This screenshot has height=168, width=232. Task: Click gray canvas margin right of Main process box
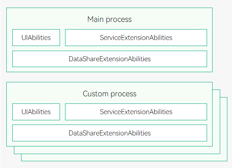click(x=222, y=40)
